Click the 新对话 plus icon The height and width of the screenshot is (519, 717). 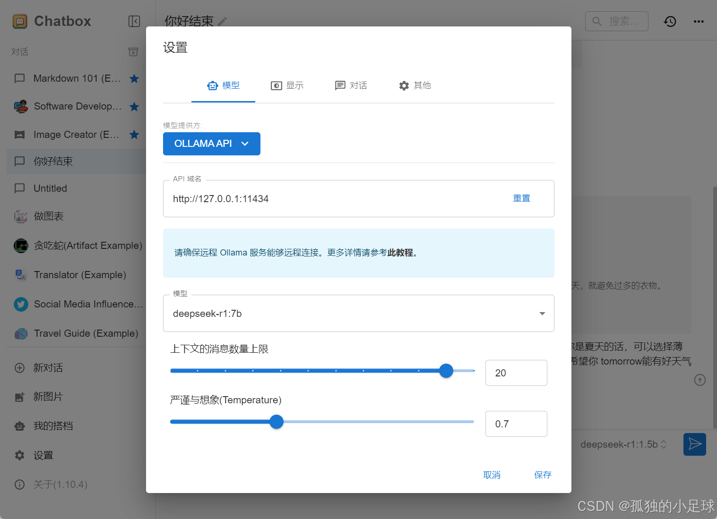(20, 368)
